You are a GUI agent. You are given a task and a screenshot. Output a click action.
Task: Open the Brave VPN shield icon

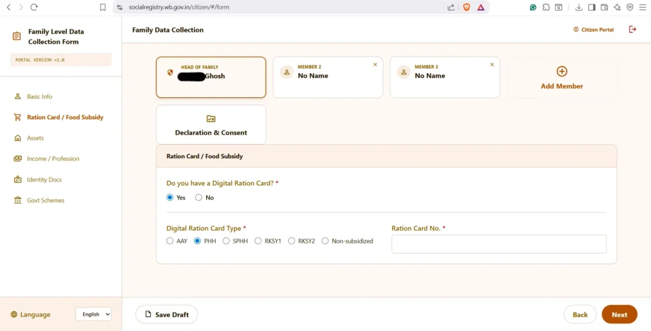pos(630,7)
